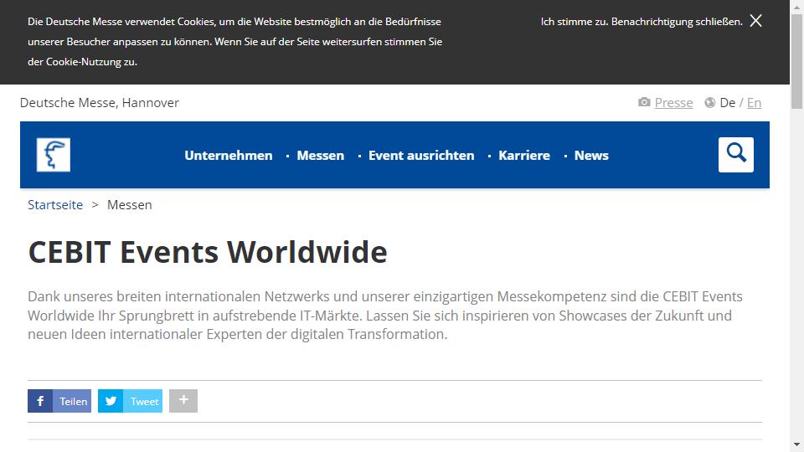Click the globe language icon
804x452 pixels.
pos(709,102)
